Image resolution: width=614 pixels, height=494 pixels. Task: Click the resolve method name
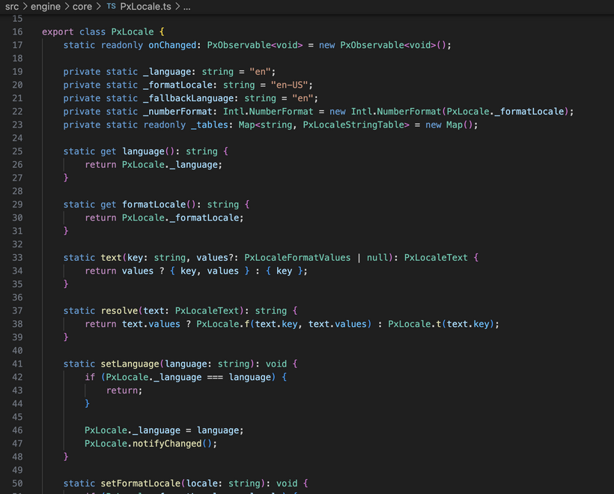coord(120,311)
